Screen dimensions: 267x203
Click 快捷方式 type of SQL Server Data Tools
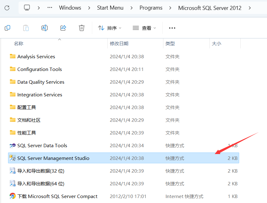175,146
